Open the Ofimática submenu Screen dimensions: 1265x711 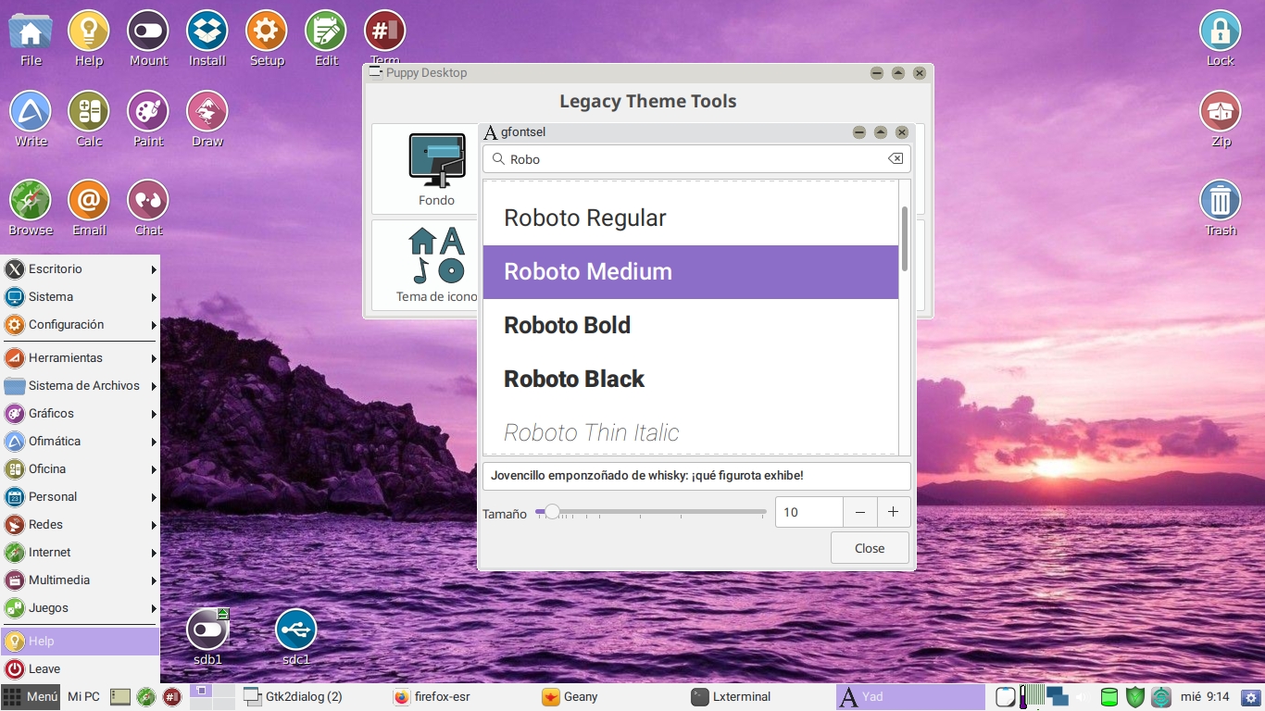80,442
